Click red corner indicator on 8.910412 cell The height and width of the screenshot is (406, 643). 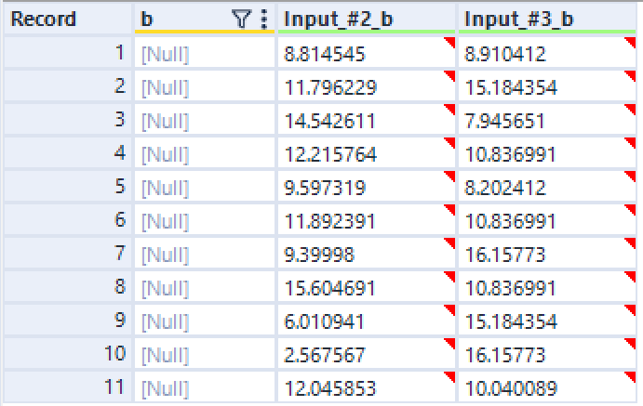pyautogui.click(x=631, y=41)
